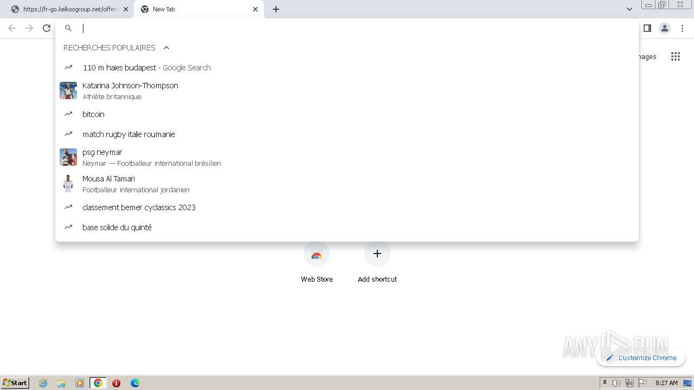Image resolution: width=694 pixels, height=390 pixels.
Task: Select Katarina Johnson-Thompson suggestion
Action: pos(347,90)
